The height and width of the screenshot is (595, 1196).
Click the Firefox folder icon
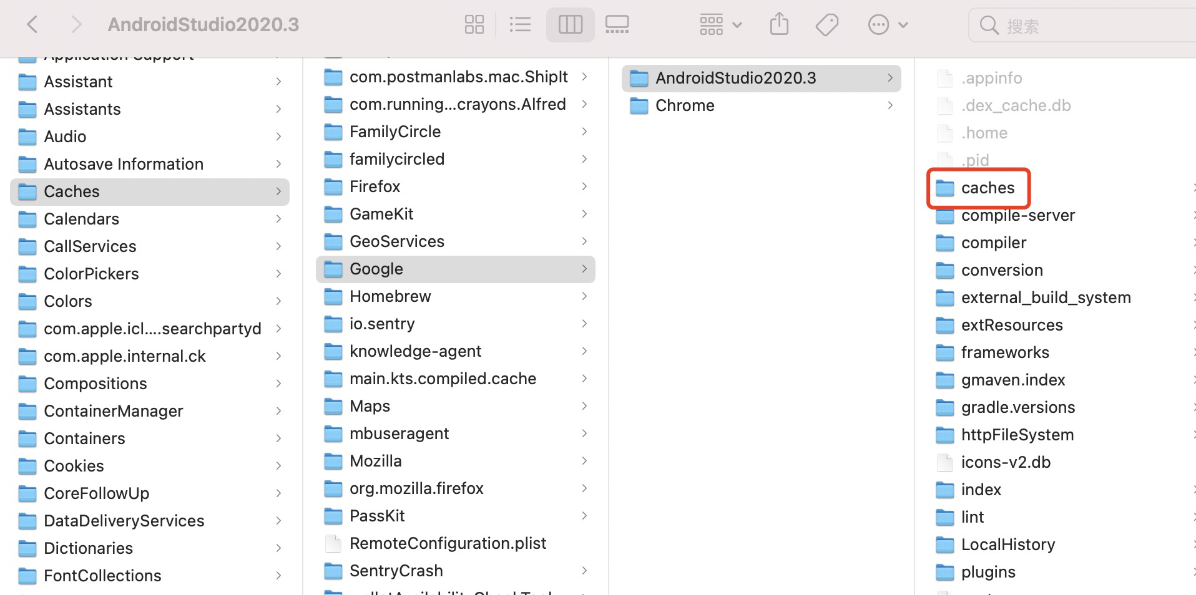(x=333, y=186)
